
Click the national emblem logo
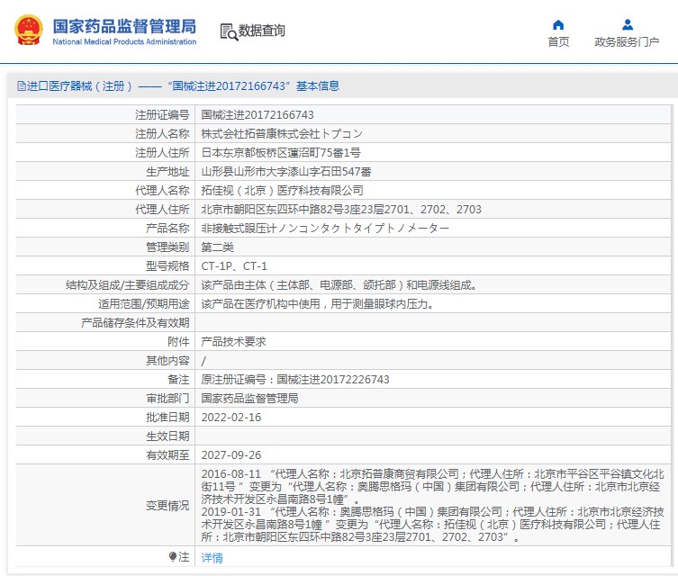[x=29, y=31]
